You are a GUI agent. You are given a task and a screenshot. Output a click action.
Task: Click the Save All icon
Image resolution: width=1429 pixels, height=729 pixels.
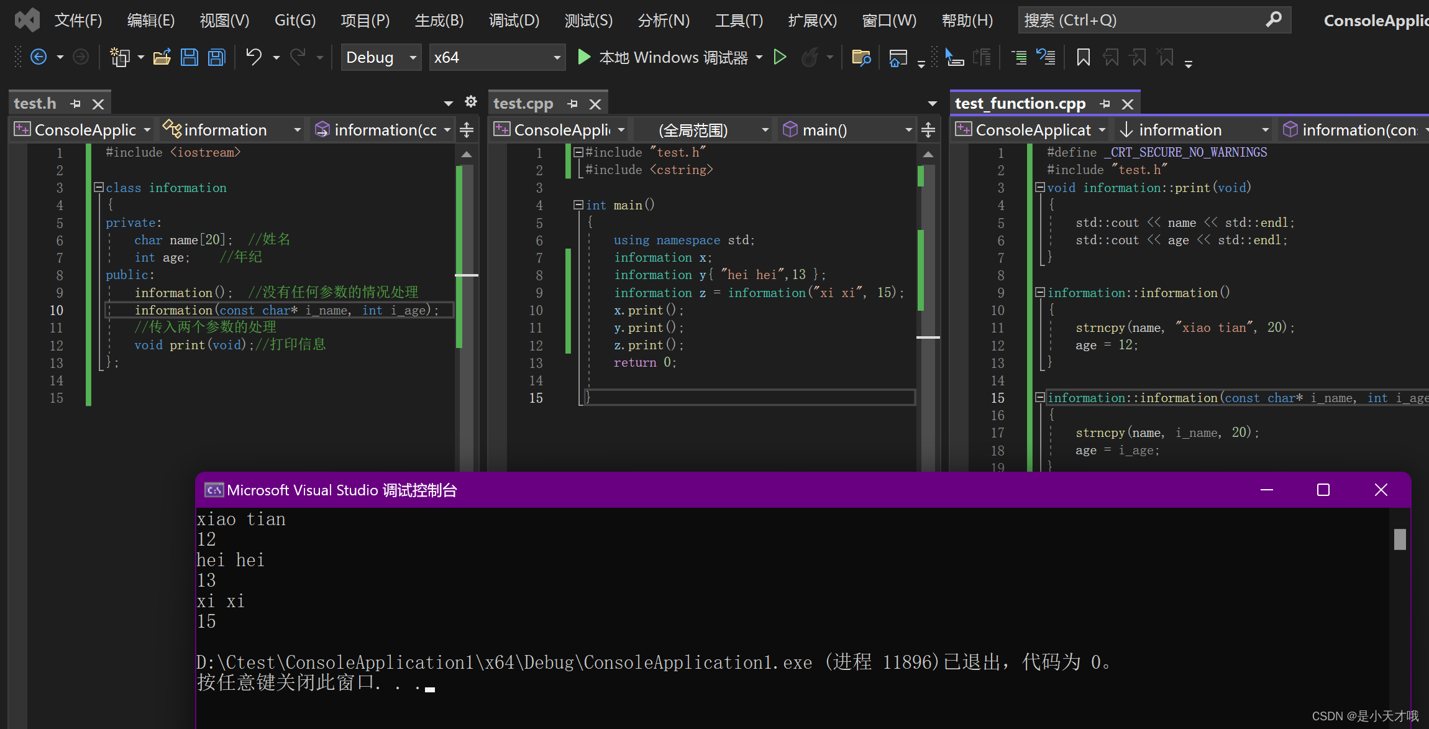(216, 57)
